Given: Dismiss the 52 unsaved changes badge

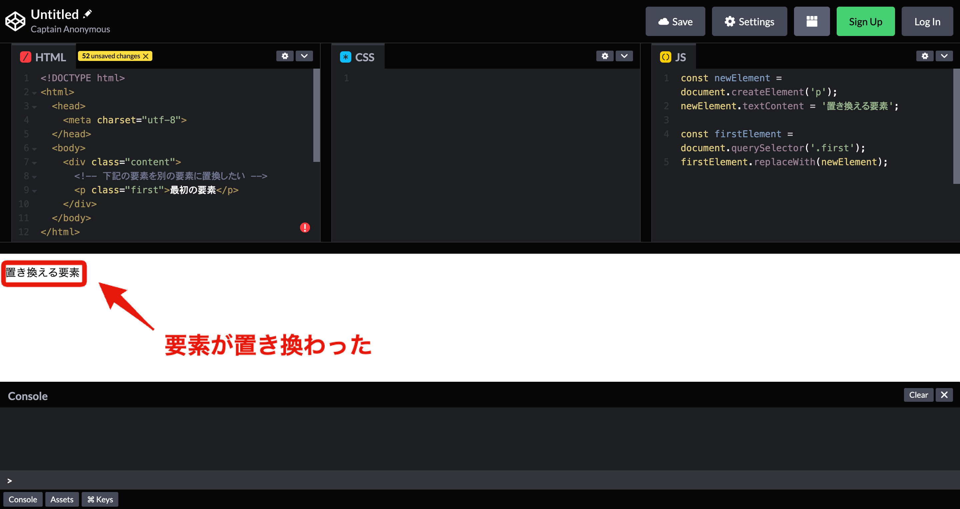Looking at the screenshot, I should [146, 56].
